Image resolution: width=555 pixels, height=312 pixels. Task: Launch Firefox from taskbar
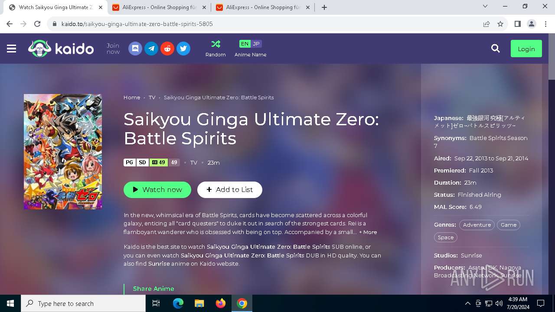click(221, 303)
